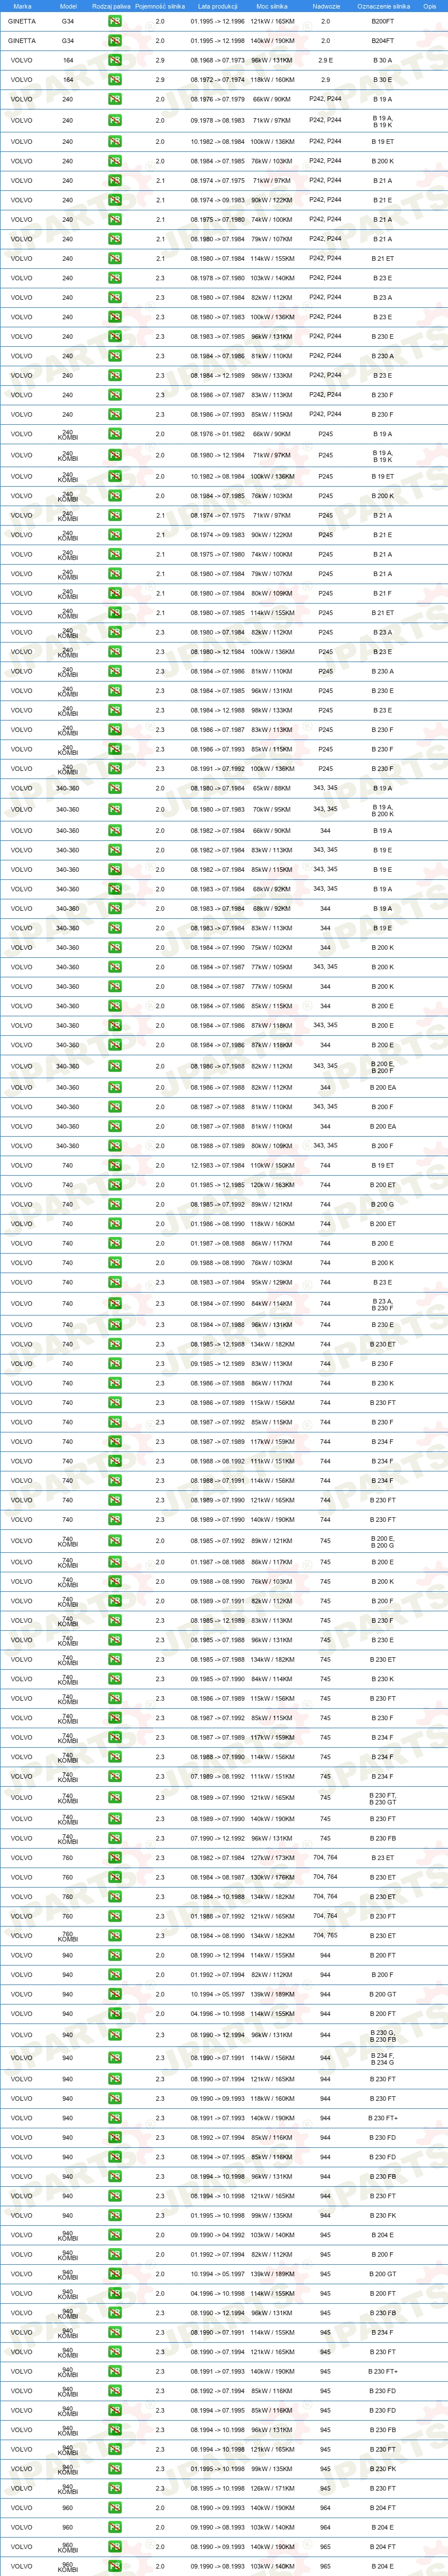Click fuel icon in Volvo 940 Kombi B 204 E row
The height and width of the screenshot is (2576, 448).
tap(115, 2235)
